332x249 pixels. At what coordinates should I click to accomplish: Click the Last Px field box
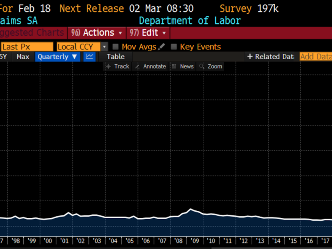tap(27, 47)
